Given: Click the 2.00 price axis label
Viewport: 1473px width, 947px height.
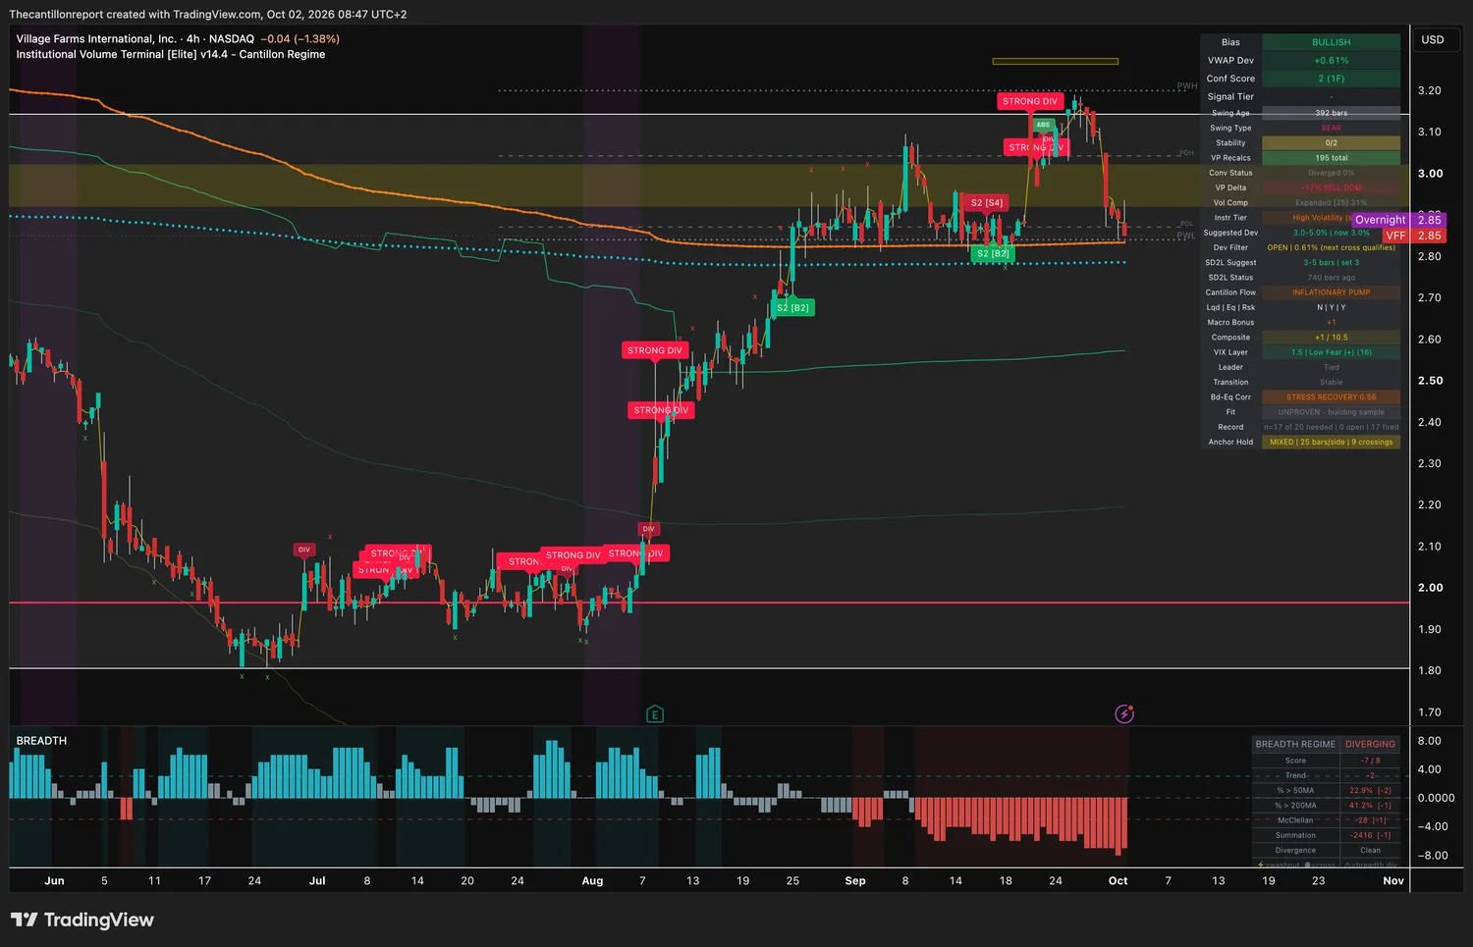Looking at the screenshot, I should 1430,588.
